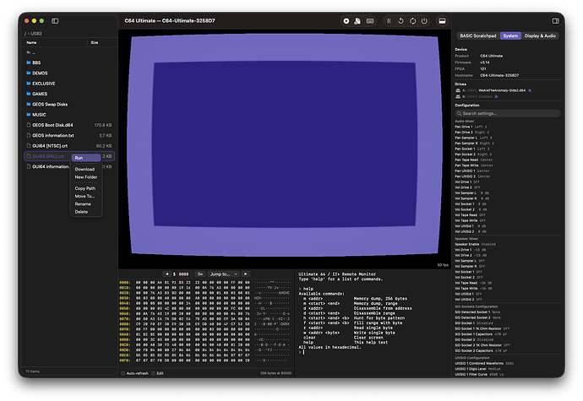Viewport: 583px width, 401px height.
Task: Click the Go button in memory viewer
Action: click(x=200, y=274)
